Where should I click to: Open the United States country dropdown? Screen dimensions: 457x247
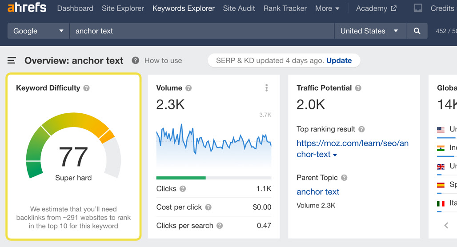(370, 31)
